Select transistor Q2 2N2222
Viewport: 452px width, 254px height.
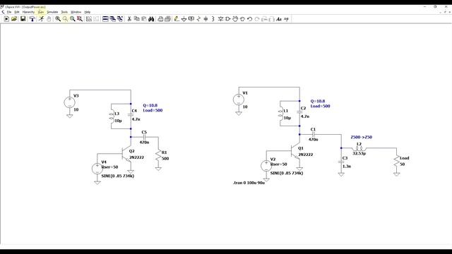(126, 154)
